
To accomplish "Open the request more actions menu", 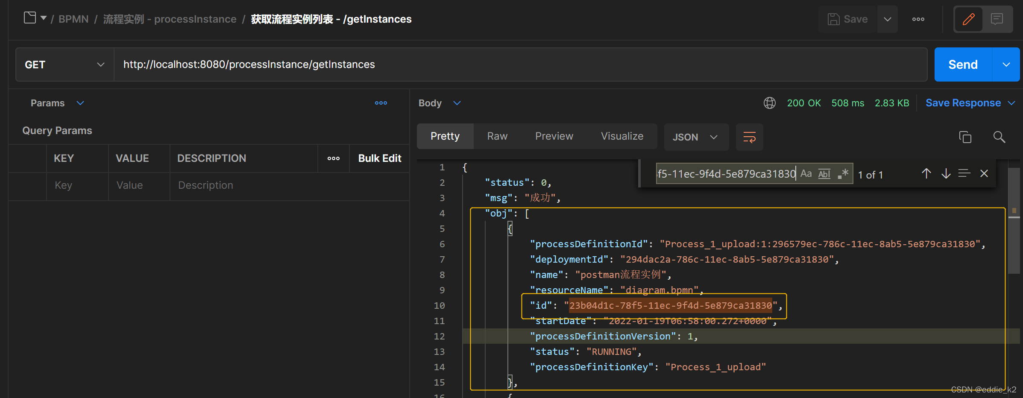I will pyautogui.click(x=918, y=19).
